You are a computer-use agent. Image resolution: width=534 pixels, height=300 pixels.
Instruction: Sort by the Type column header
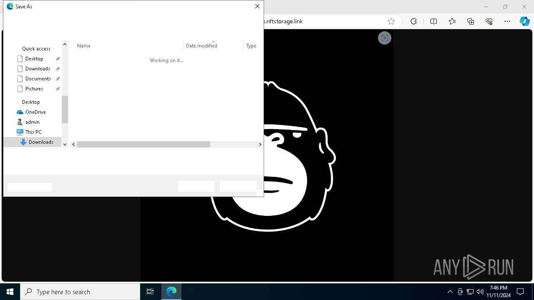tap(251, 46)
